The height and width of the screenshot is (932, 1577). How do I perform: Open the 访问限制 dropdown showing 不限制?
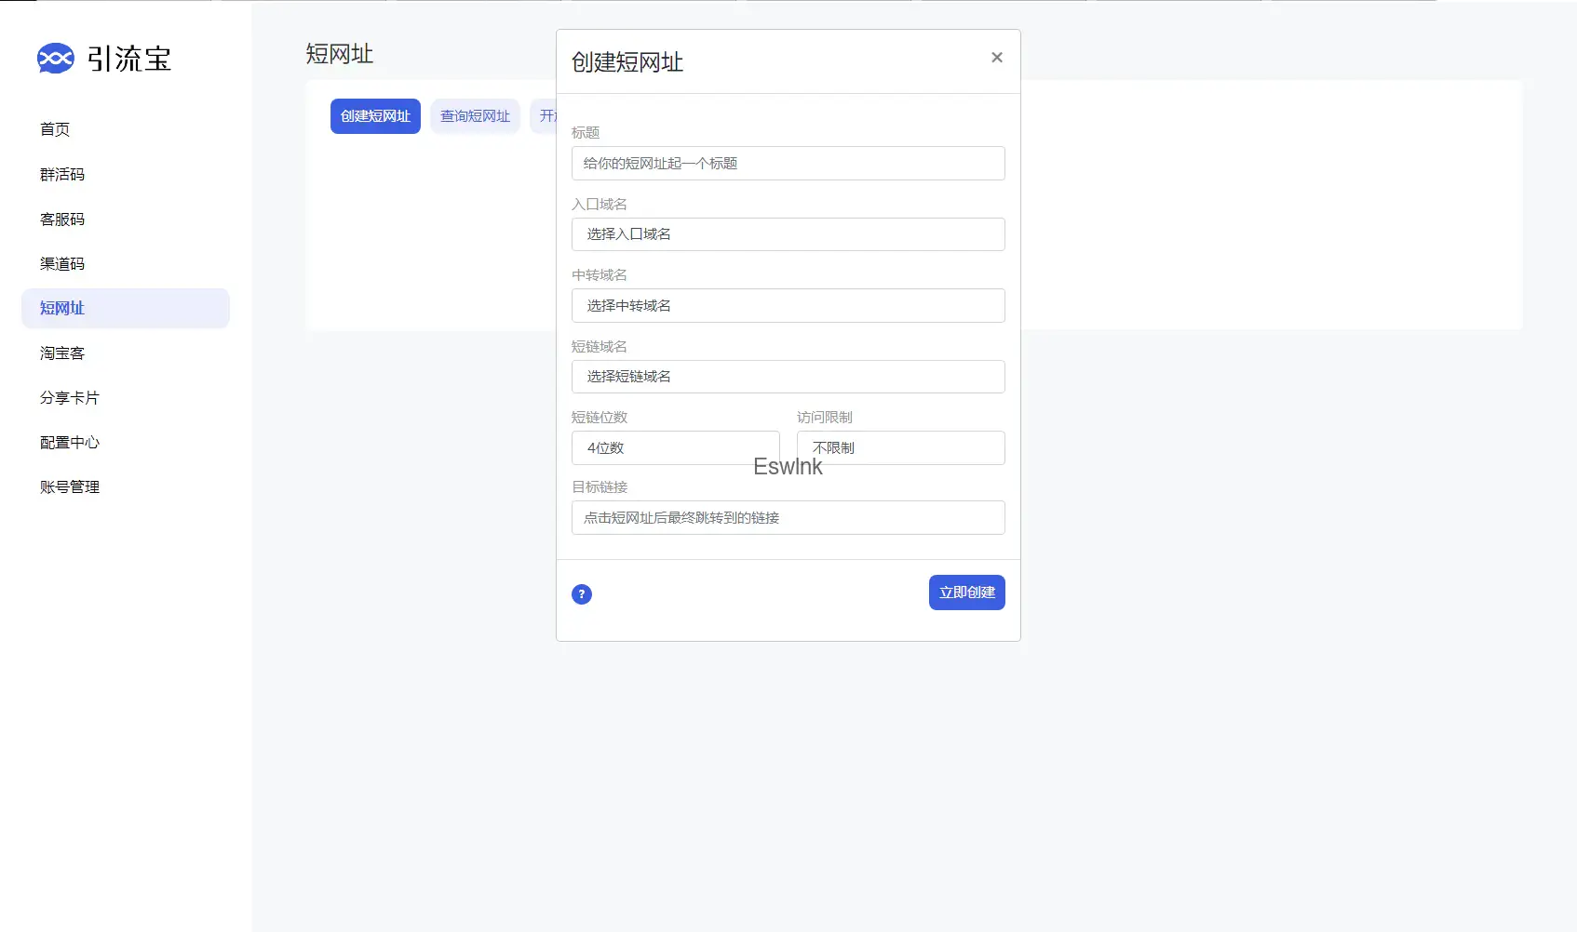click(900, 447)
